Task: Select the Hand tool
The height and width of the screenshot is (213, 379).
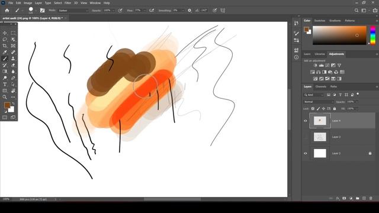Action: 13,91
